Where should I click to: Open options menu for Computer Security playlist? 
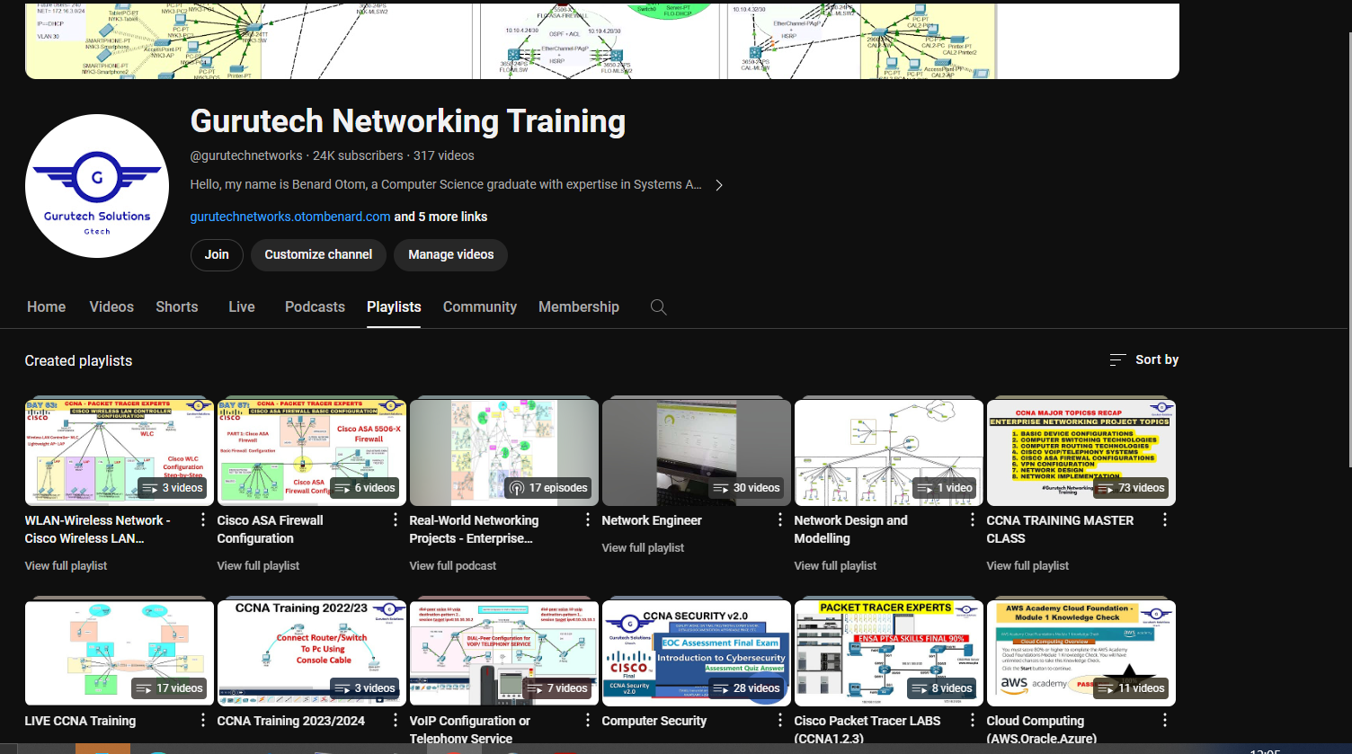(780, 721)
